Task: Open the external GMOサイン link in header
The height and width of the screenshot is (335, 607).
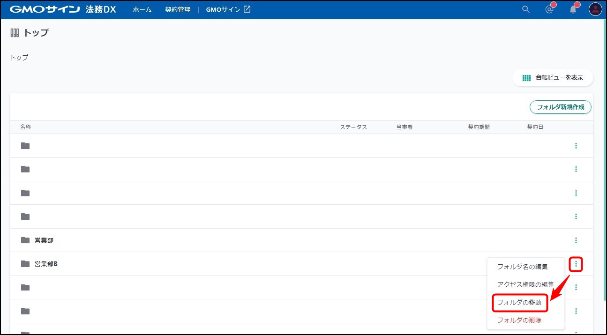Action: (228, 9)
